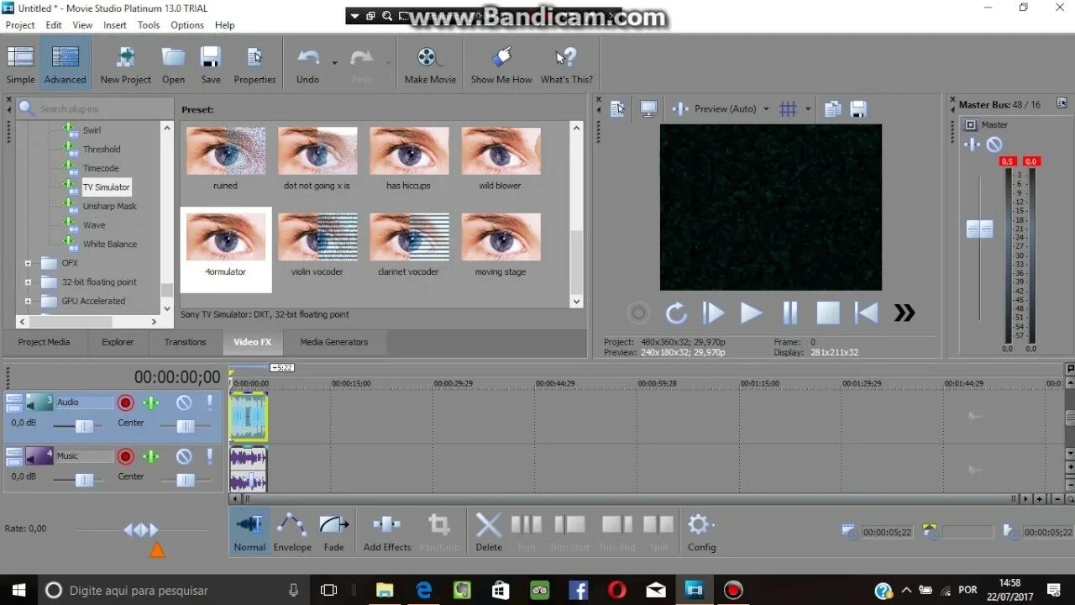Arm the Audio track for recording
The height and width of the screenshot is (605, 1075).
click(x=125, y=402)
